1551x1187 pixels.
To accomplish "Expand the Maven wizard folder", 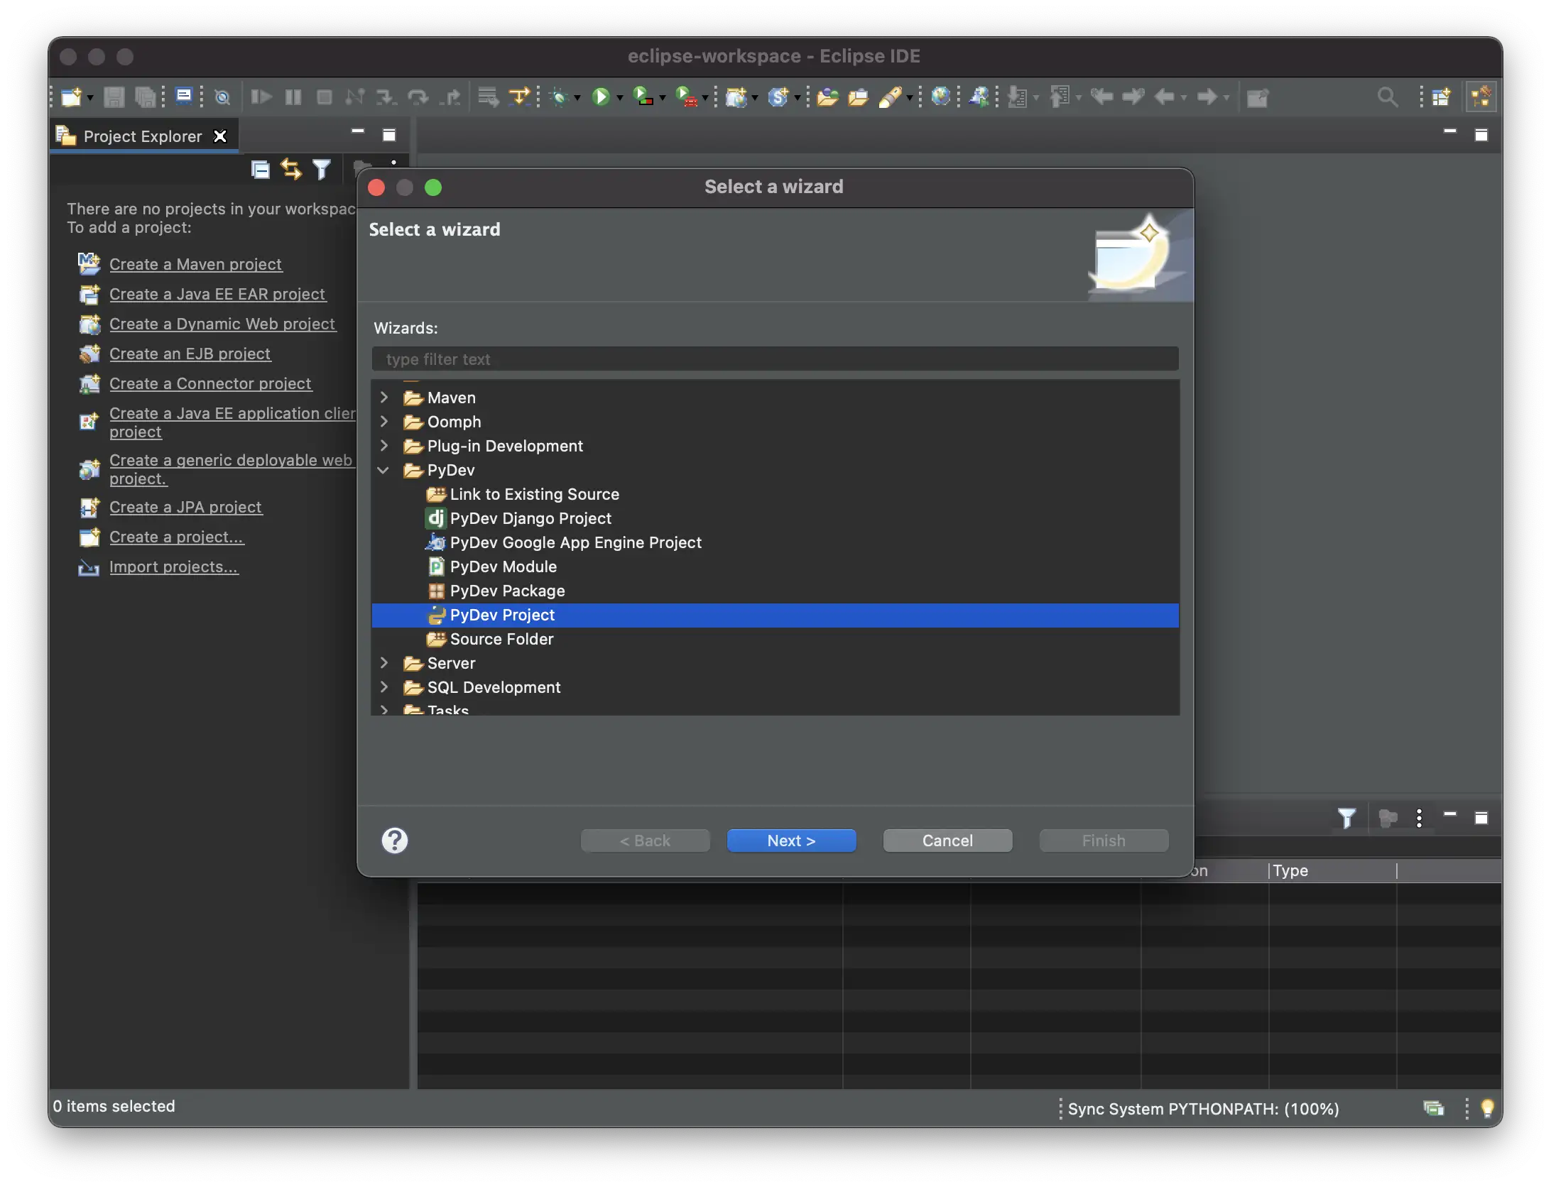I will pyautogui.click(x=384, y=398).
